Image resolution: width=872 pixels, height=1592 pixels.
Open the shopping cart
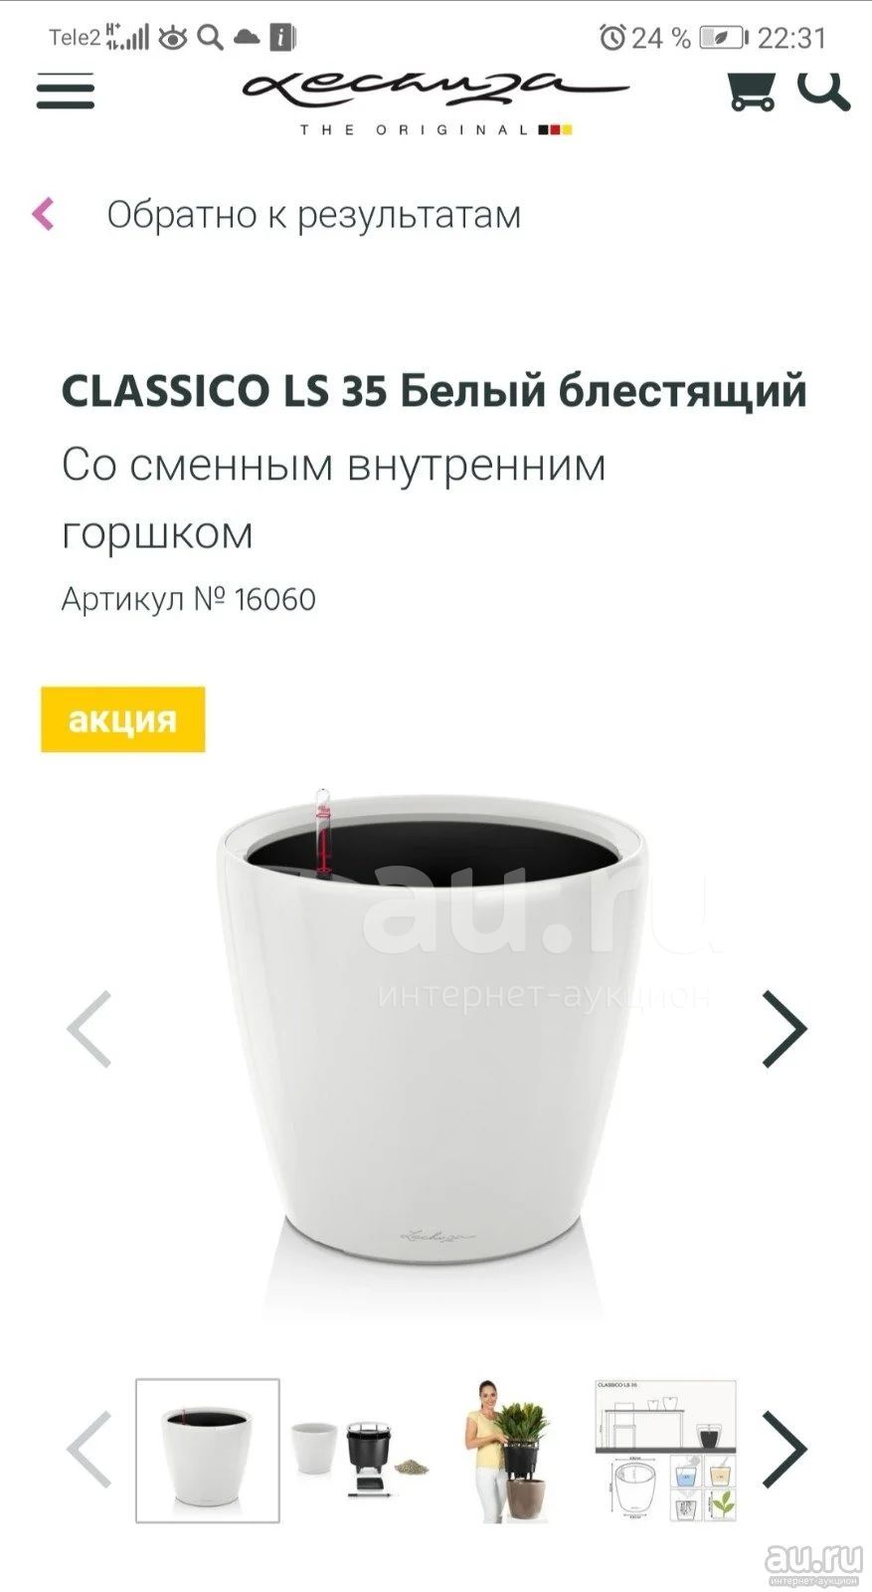751,90
